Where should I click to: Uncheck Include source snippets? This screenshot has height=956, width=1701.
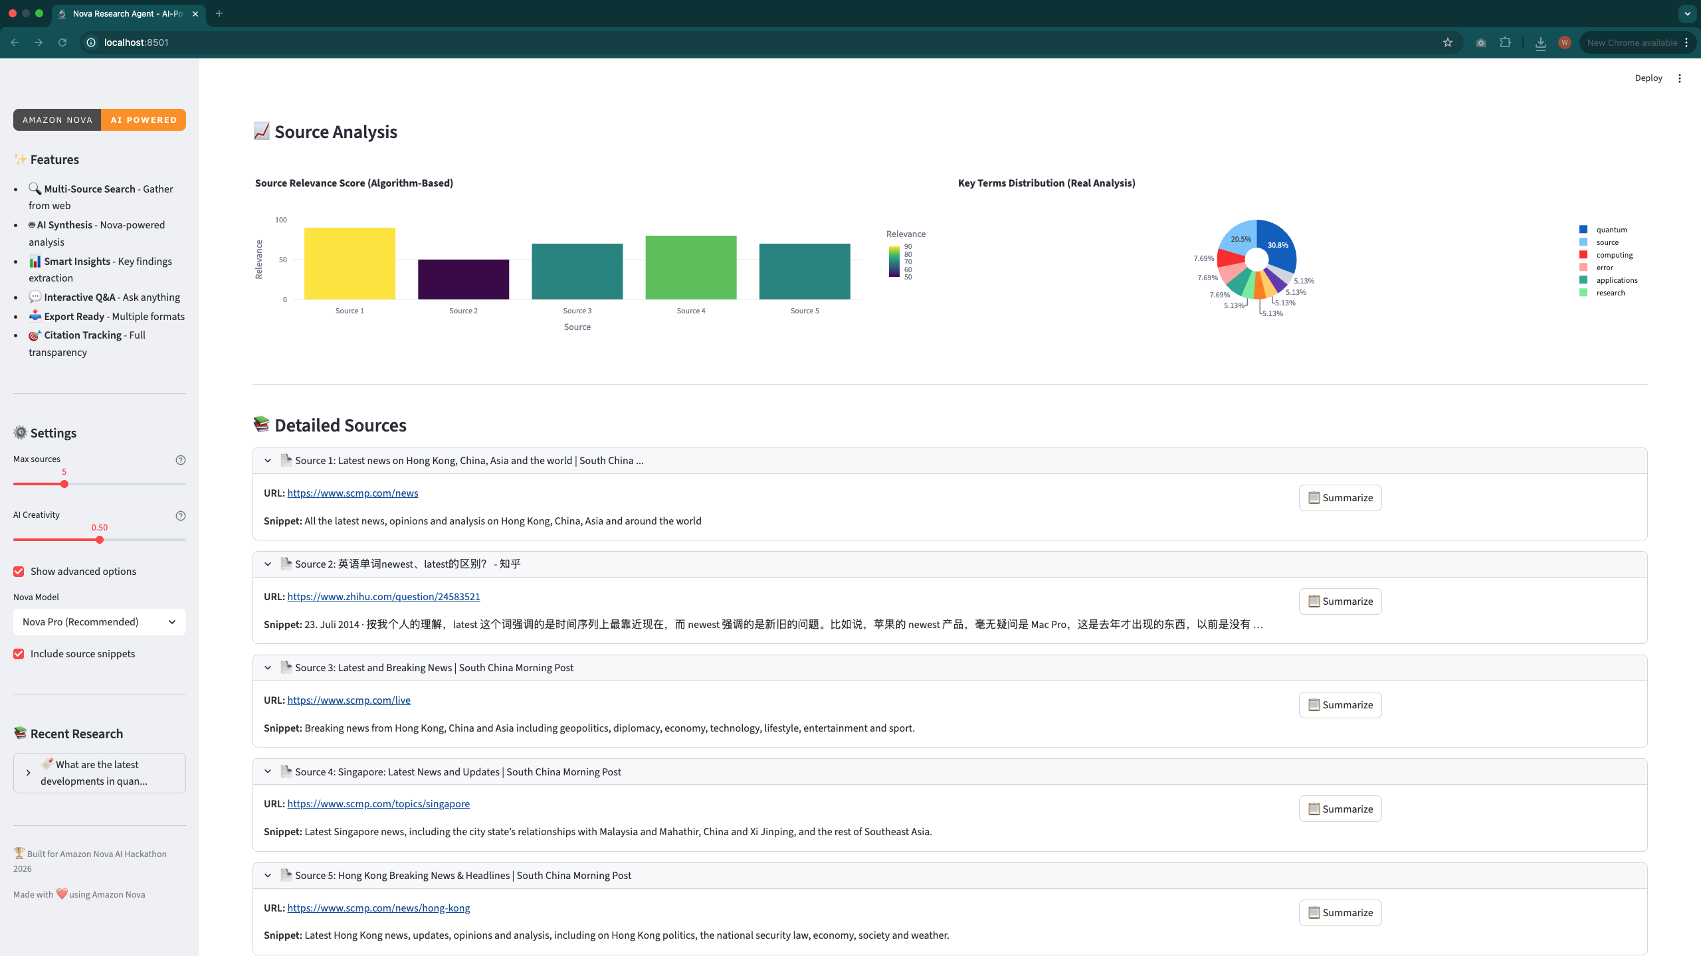[x=19, y=654]
